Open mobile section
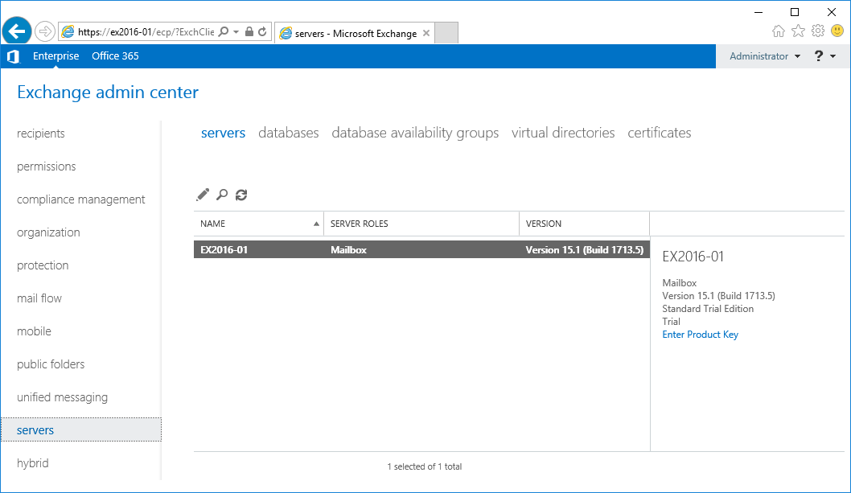The width and height of the screenshot is (851, 493). pos(34,331)
